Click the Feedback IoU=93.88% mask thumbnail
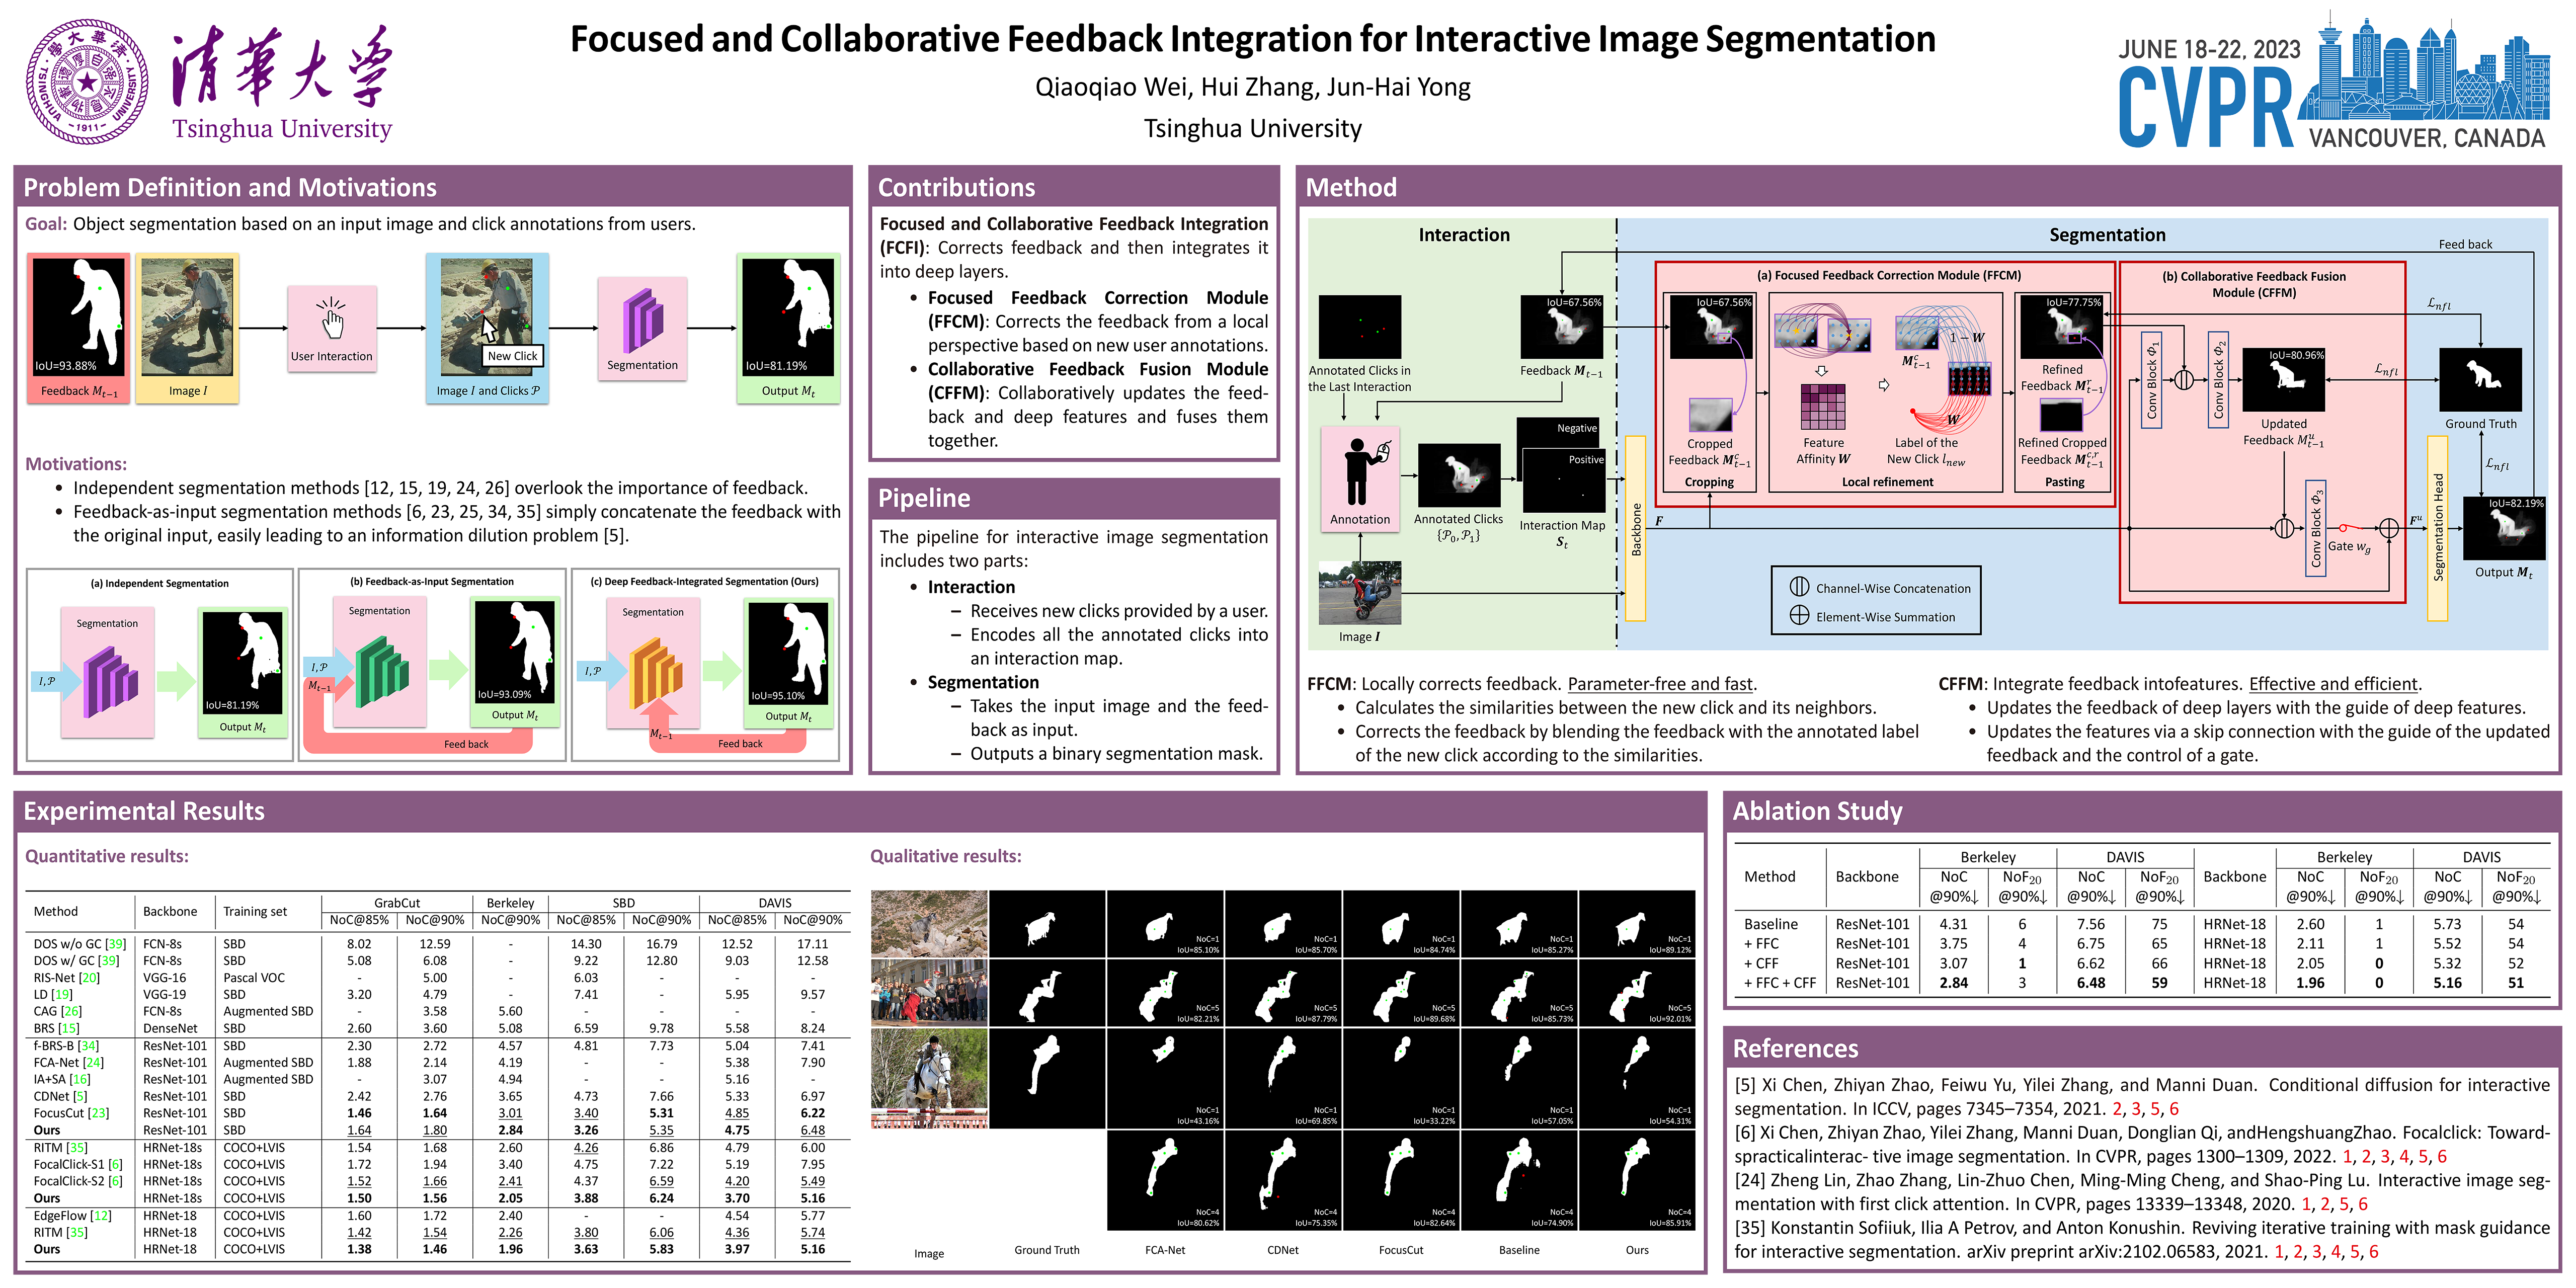 (79, 317)
